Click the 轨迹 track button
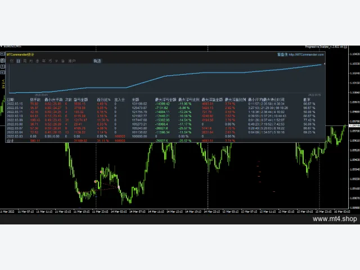This screenshot has width=360, height=270. pyautogui.click(x=97, y=61)
